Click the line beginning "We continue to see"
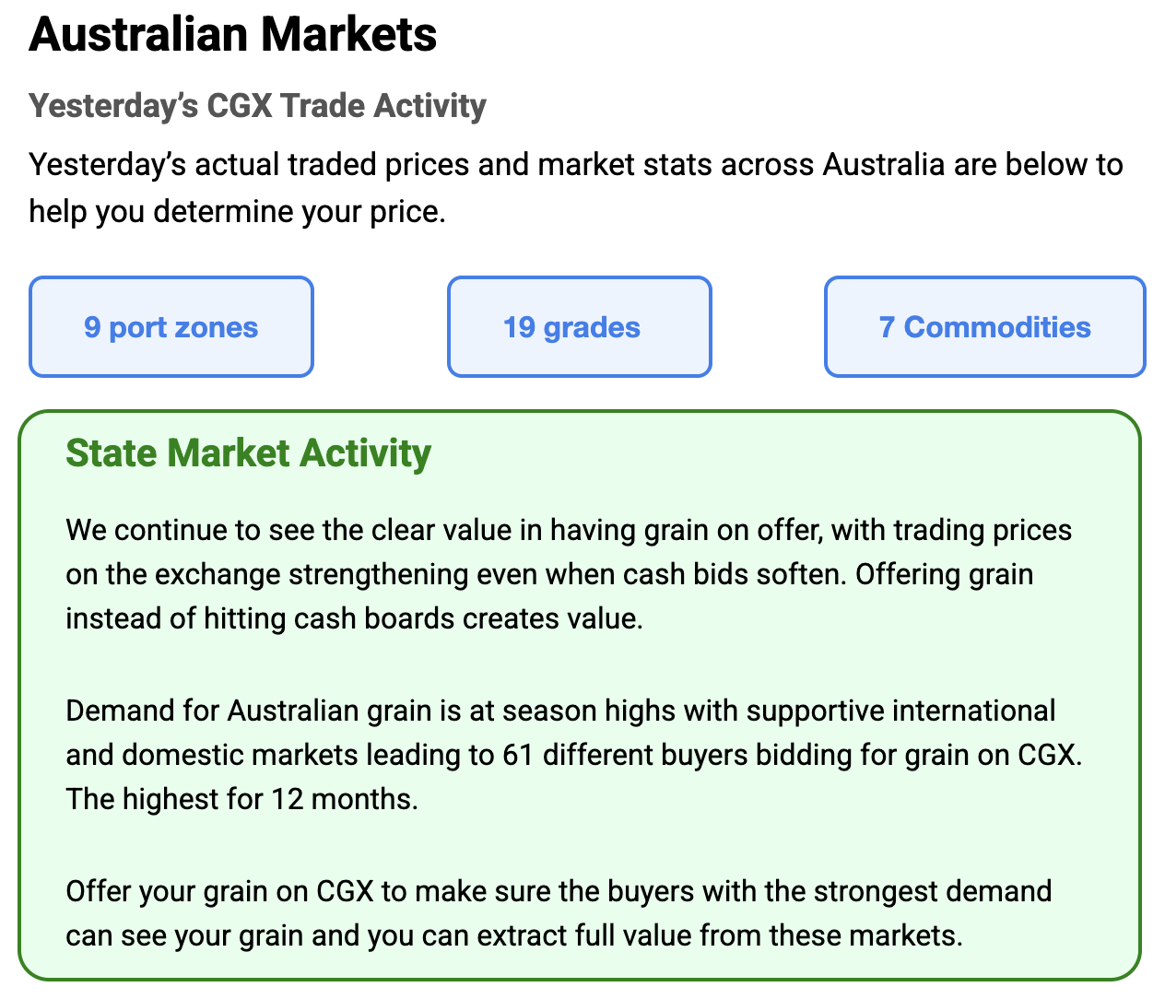 click(568, 531)
